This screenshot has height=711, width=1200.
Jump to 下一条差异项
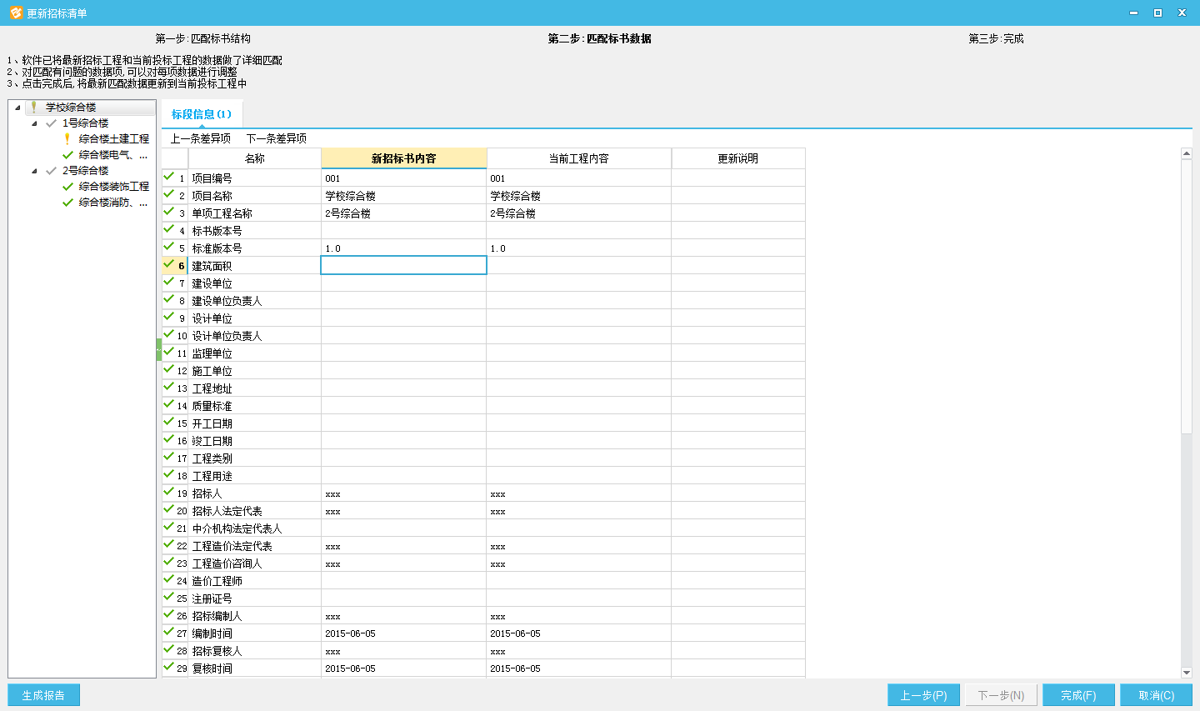coord(276,138)
